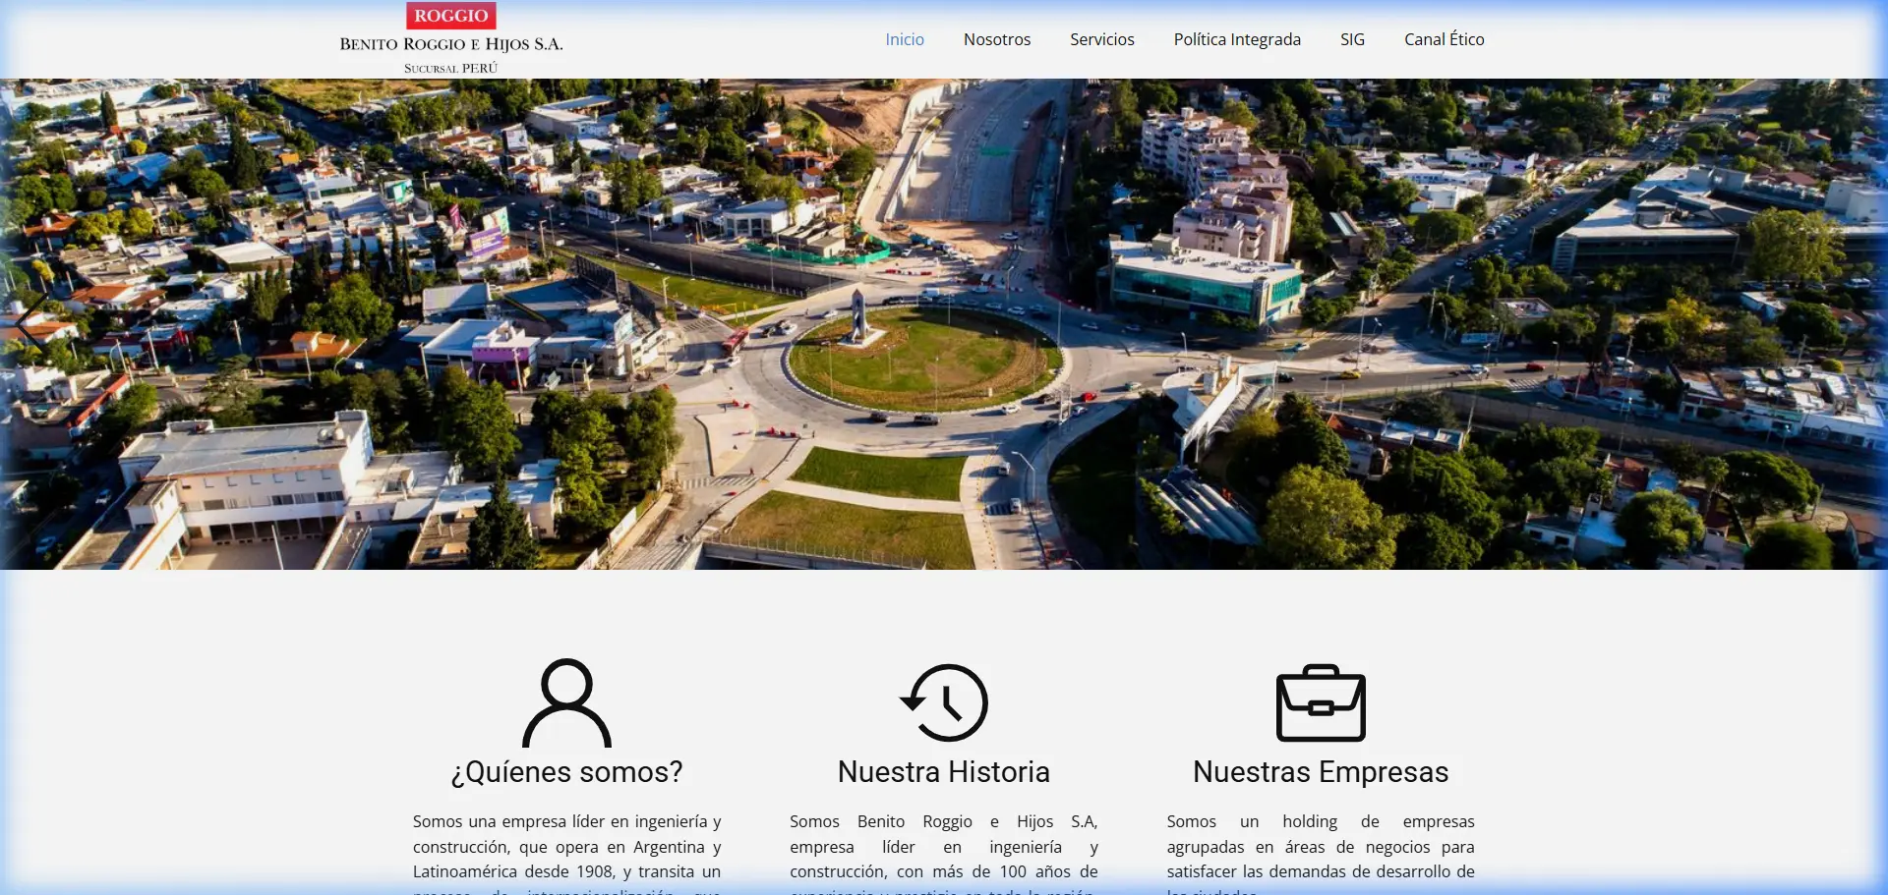
Task: Click the ¿Quíenes somos? heading
Action: pos(566,772)
